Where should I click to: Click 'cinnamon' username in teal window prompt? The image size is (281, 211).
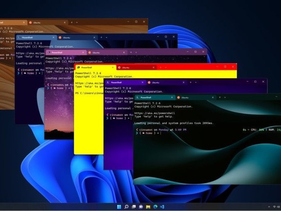point(146,130)
